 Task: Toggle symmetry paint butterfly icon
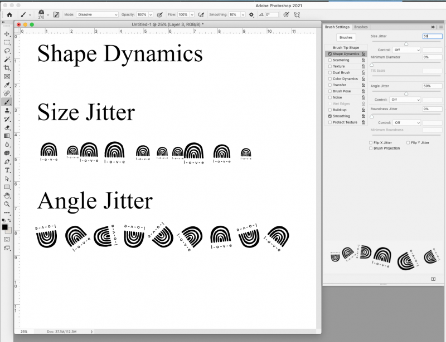297,15
